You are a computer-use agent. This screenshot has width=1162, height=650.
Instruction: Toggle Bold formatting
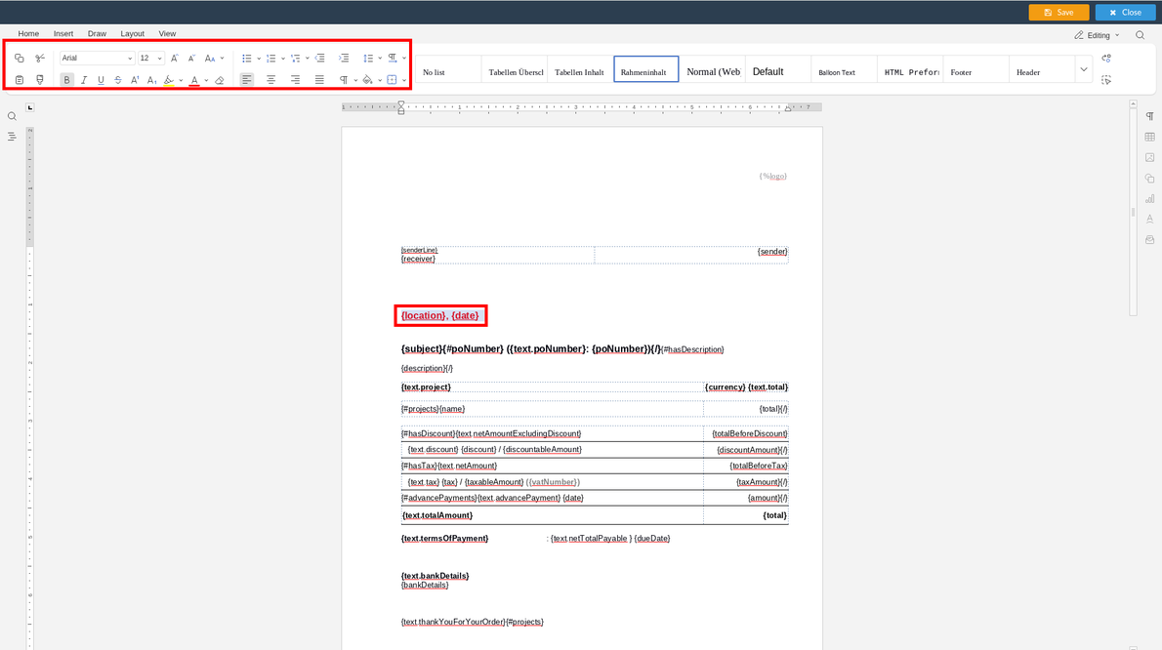66,80
